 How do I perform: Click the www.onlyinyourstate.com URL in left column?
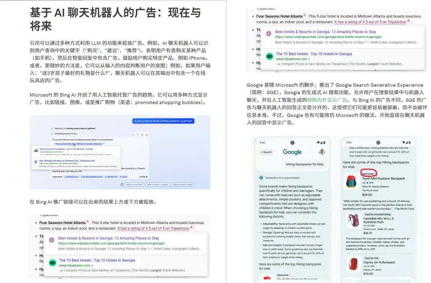point(111,243)
